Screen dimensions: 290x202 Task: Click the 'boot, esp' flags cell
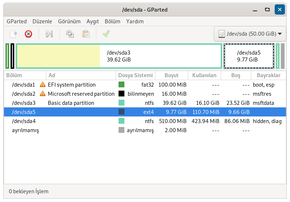click(263, 85)
